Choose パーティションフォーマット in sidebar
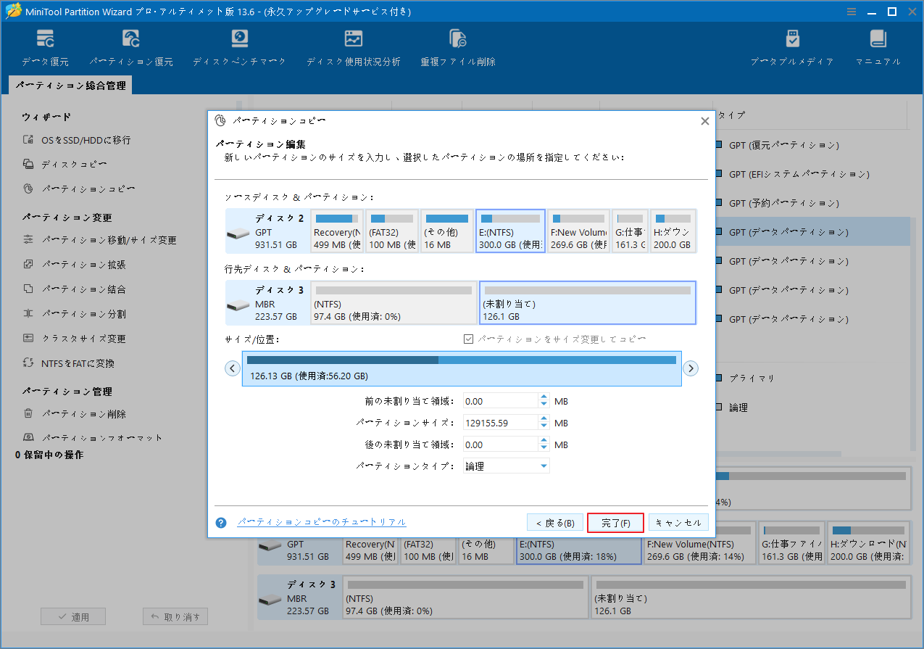924x649 pixels. pos(93,438)
